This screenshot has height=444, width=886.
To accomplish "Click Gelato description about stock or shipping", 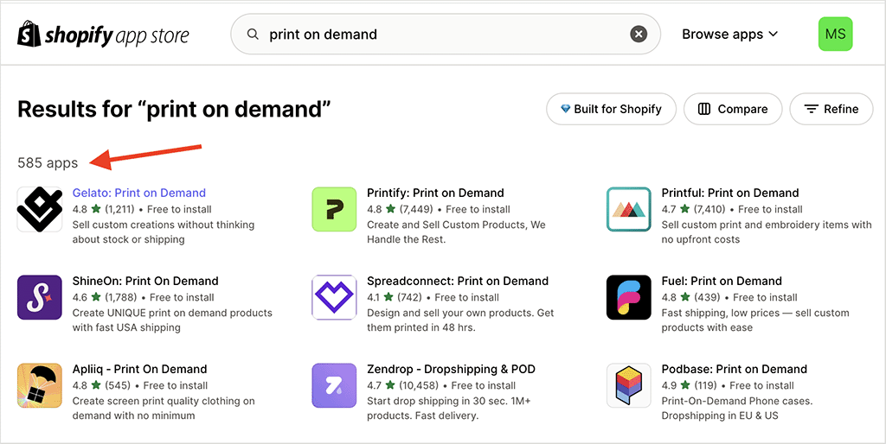I will pos(164,232).
